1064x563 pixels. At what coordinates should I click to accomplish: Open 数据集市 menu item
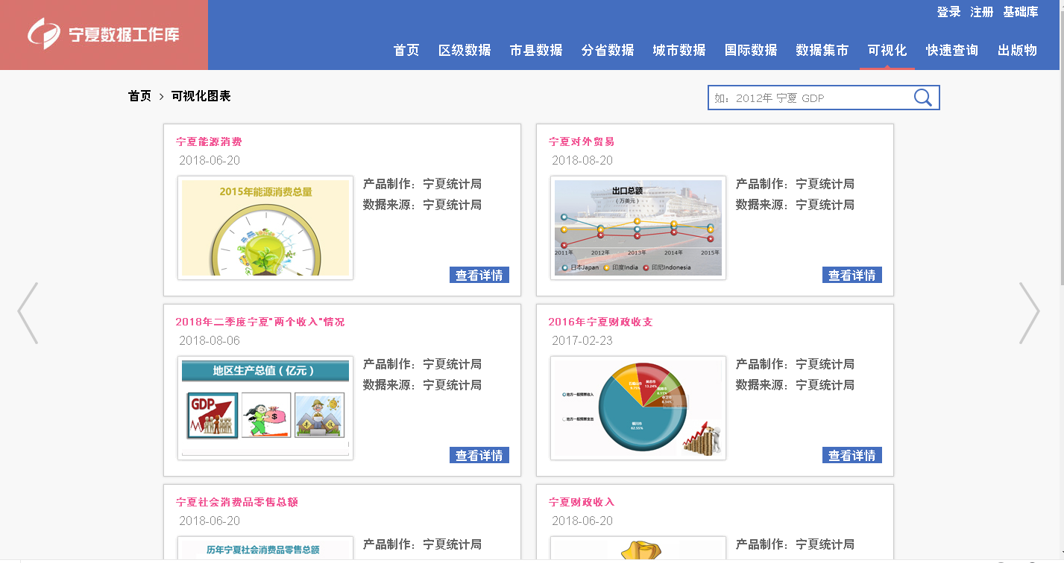tap(822, 50)
